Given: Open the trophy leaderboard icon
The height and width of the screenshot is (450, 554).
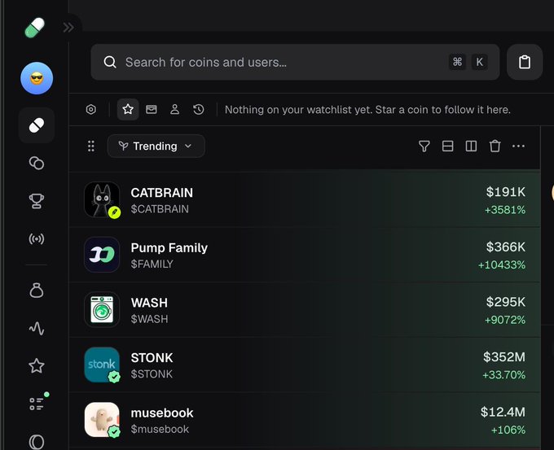Looking at the screenshot, I should click(37, 201).
